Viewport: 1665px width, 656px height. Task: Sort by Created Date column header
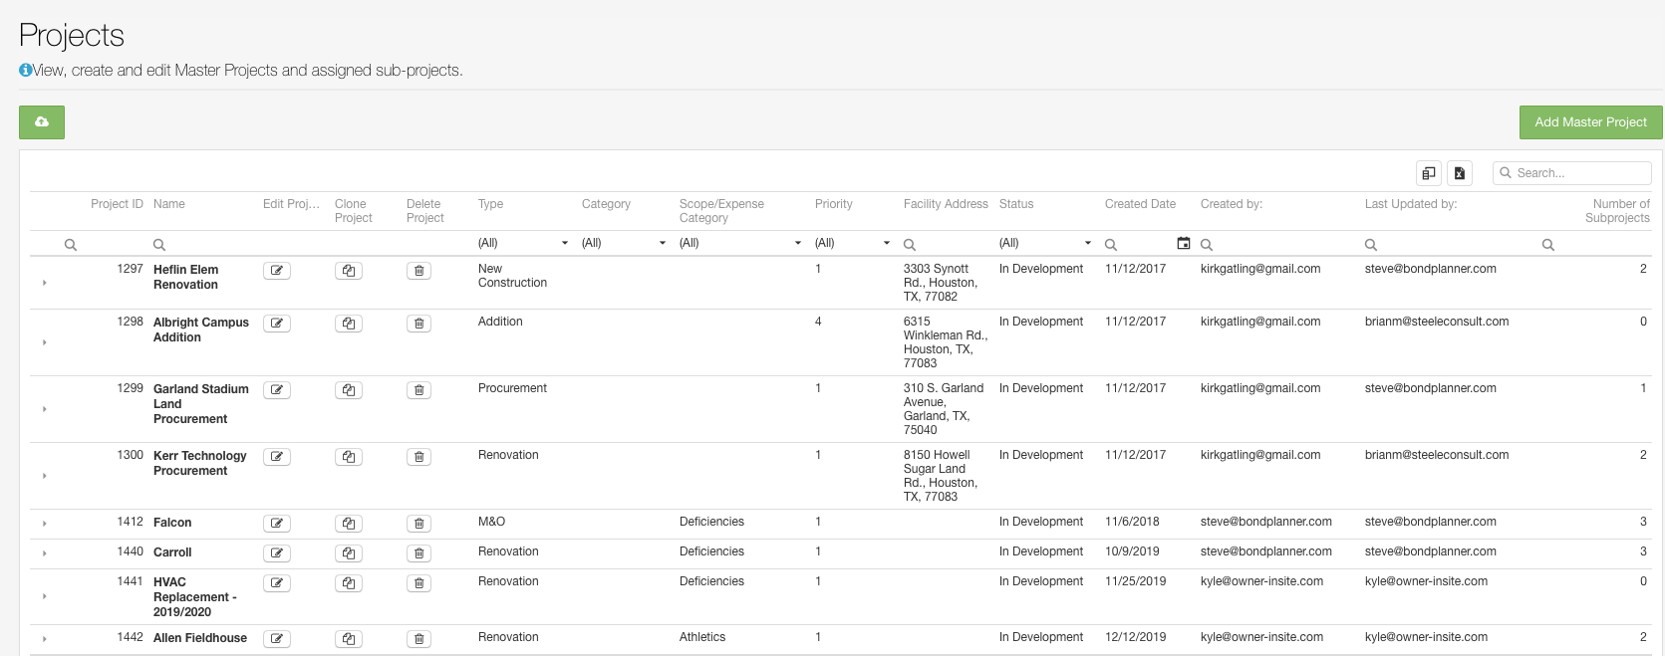pyautogui.click(x=1140, y=204)
